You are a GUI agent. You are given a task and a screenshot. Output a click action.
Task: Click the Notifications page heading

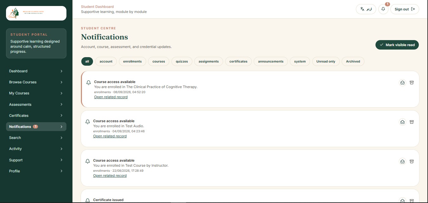(104, 37)
